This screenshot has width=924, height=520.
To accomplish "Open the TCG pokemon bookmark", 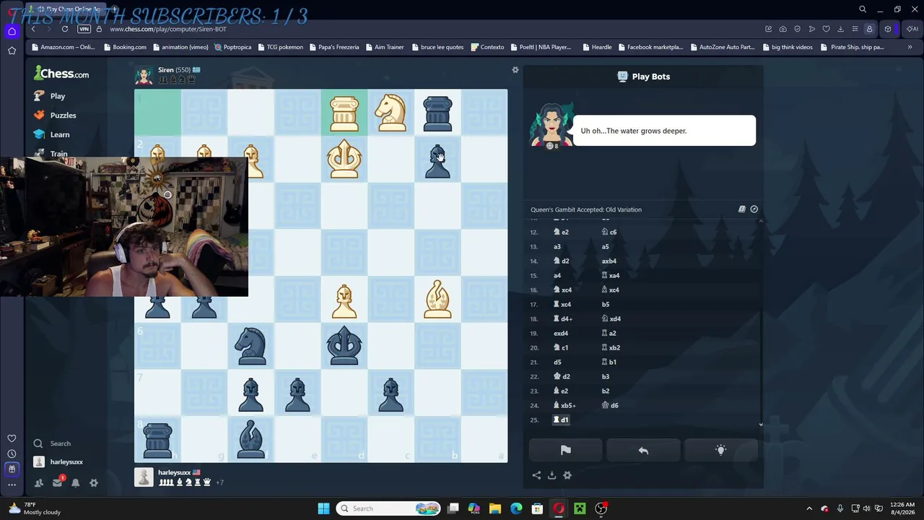I will [x=280, y=48].
